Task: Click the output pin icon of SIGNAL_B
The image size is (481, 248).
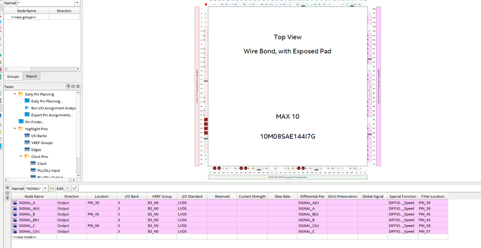Action: coord(14,214)
